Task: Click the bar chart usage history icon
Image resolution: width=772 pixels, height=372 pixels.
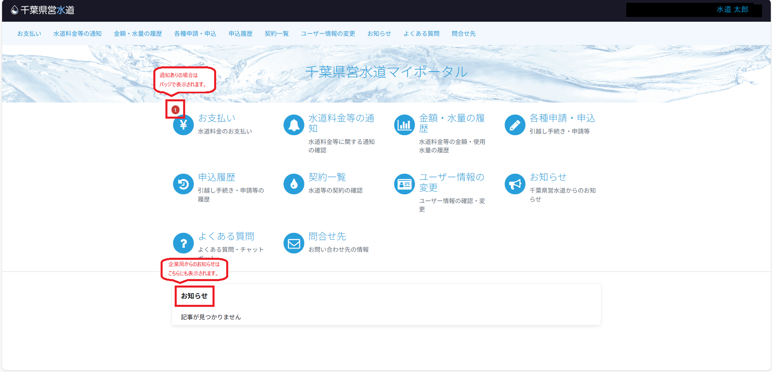Action: (404, 125)
